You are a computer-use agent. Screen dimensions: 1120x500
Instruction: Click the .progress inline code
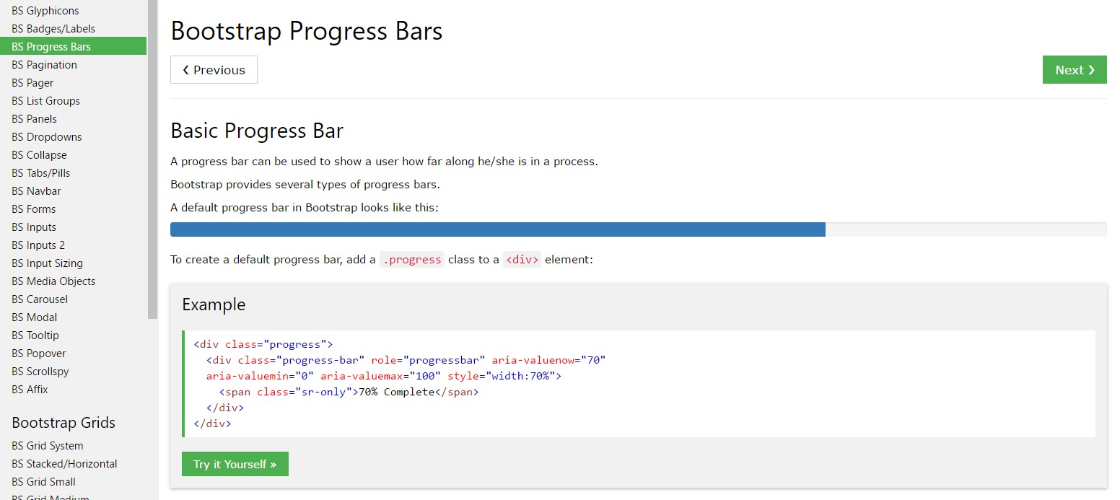[x=412, y=260]
